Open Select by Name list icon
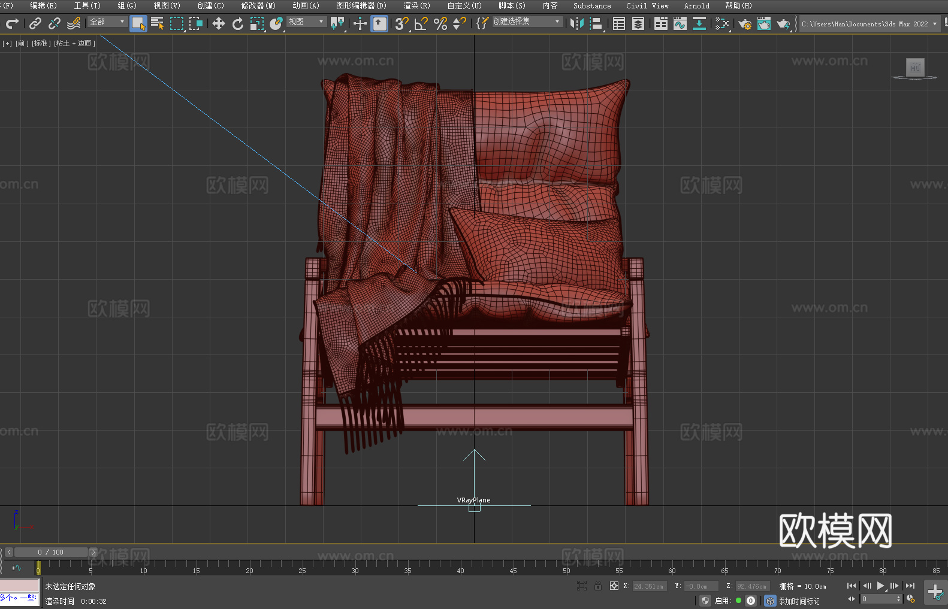This screenshot has width=948, height=609. tap(158, 23)
